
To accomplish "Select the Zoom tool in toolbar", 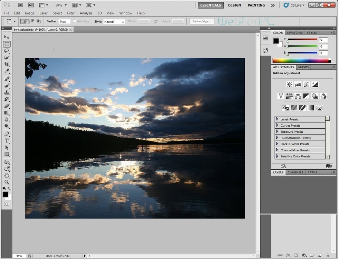I will tap(7, 182).
